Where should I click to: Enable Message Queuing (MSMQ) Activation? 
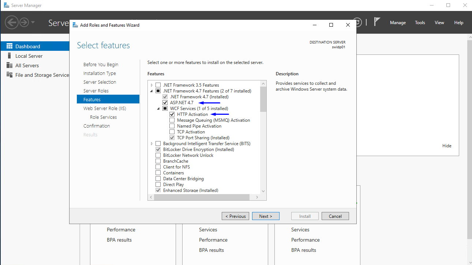pyautogui.click(x=172, y=120)
